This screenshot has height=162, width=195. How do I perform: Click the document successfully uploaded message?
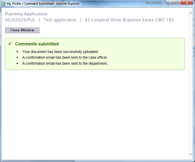tap(60, 52)
